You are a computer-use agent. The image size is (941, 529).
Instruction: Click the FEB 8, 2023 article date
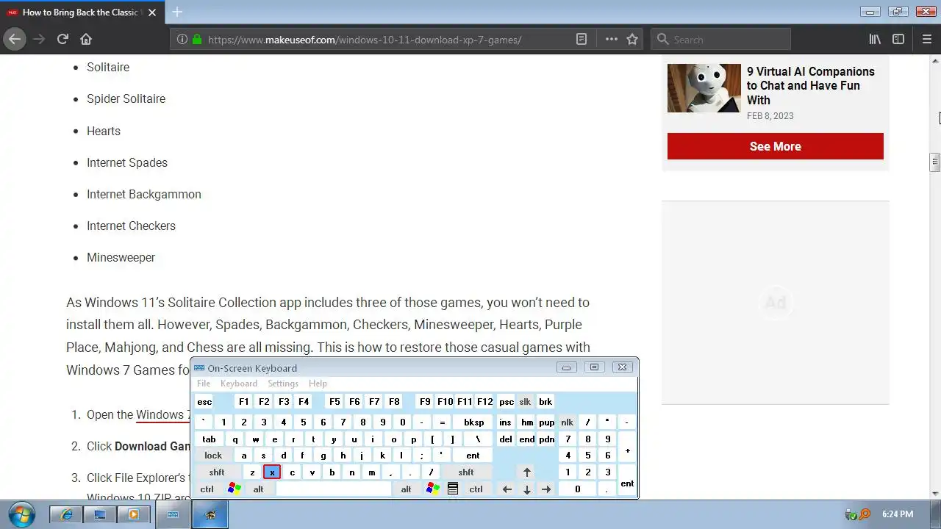point(770,116)
